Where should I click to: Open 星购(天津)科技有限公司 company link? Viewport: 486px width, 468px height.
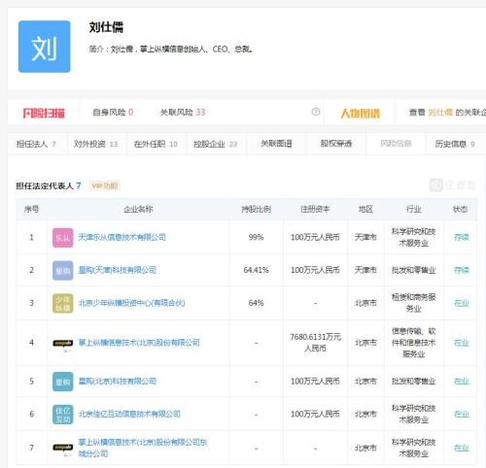pyautogui.click(x=118, y=270)
